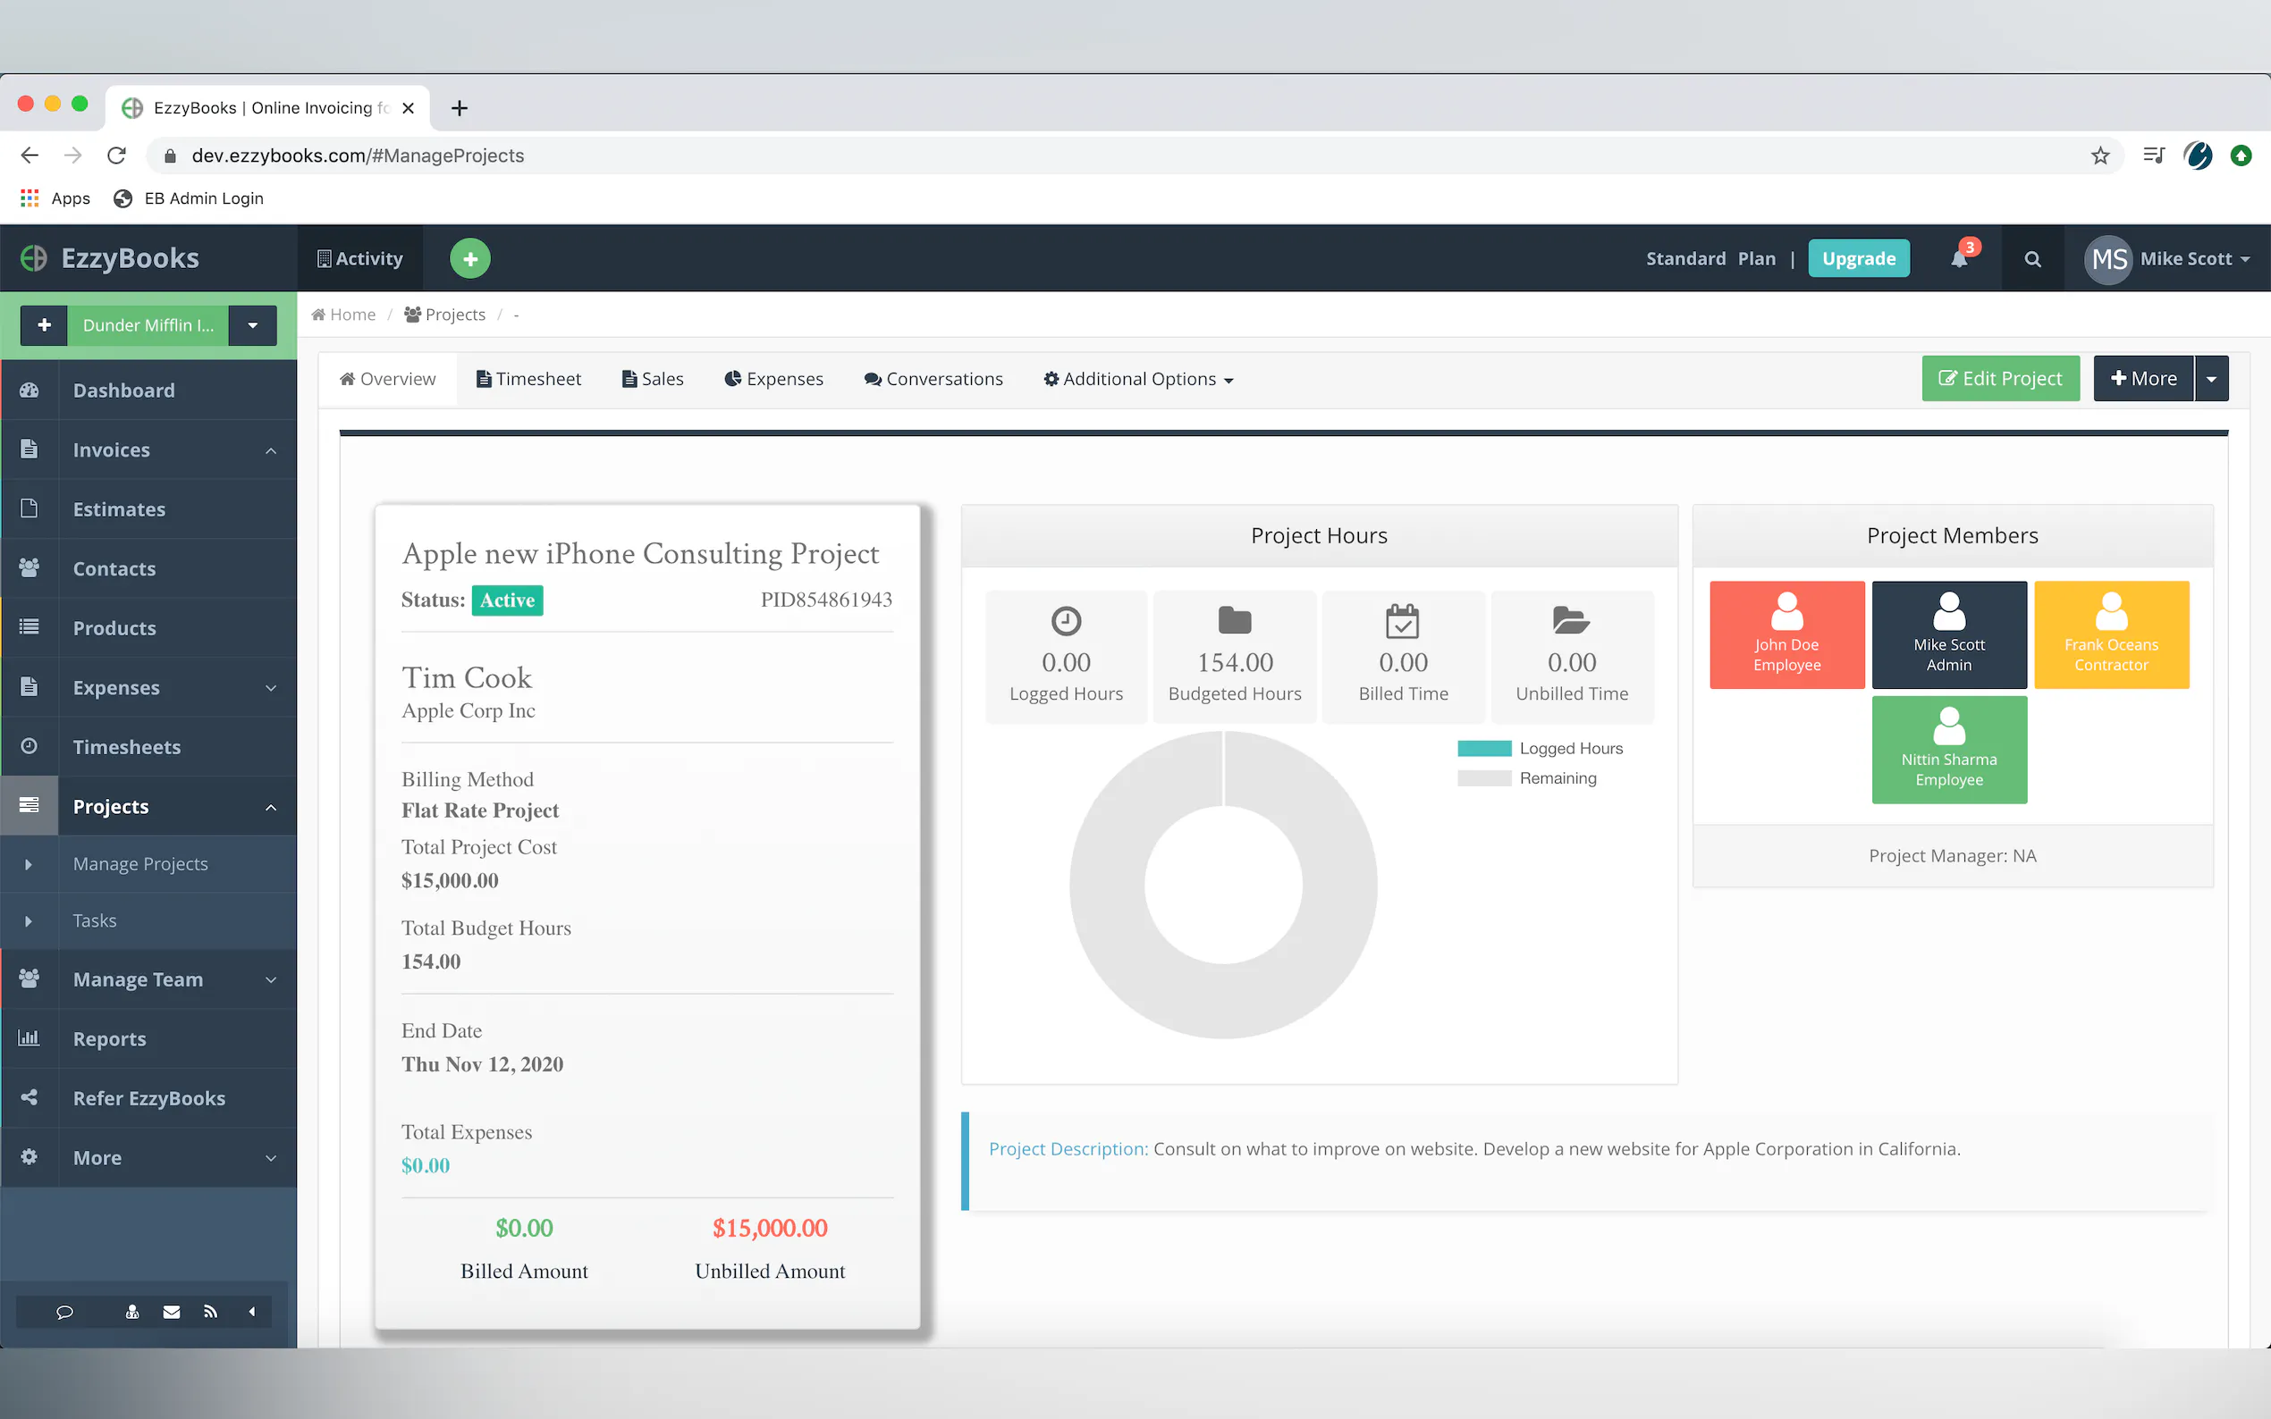Click the Edit Project button
The height and width of the screenshot is (1419, 2271).
click(2001, 378)
